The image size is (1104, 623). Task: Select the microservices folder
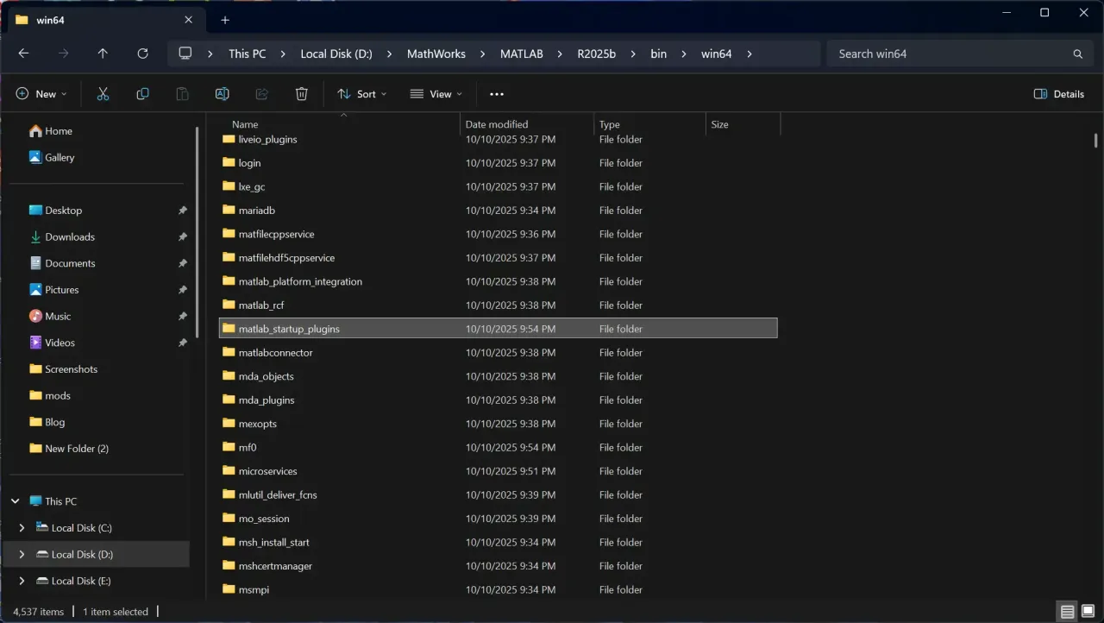click(x=499, y=471)
